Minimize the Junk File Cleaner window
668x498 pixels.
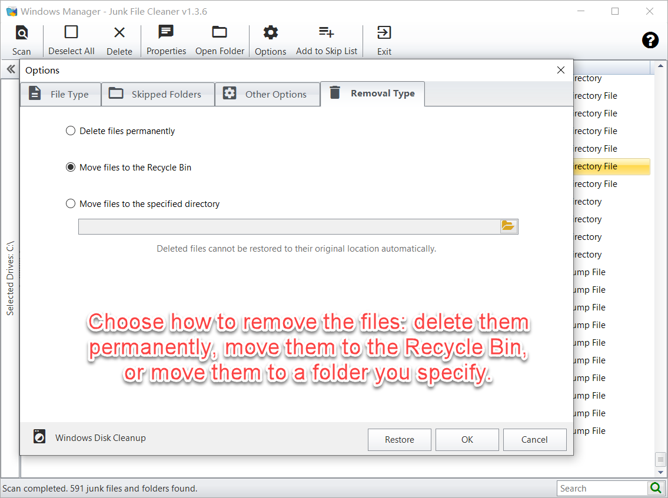coord(581,12)
